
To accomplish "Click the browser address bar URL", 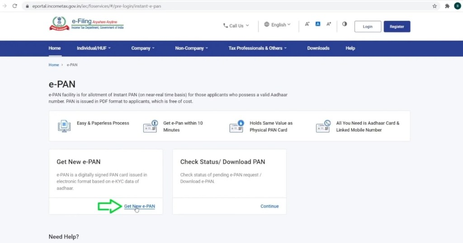I will pos(97,6).
